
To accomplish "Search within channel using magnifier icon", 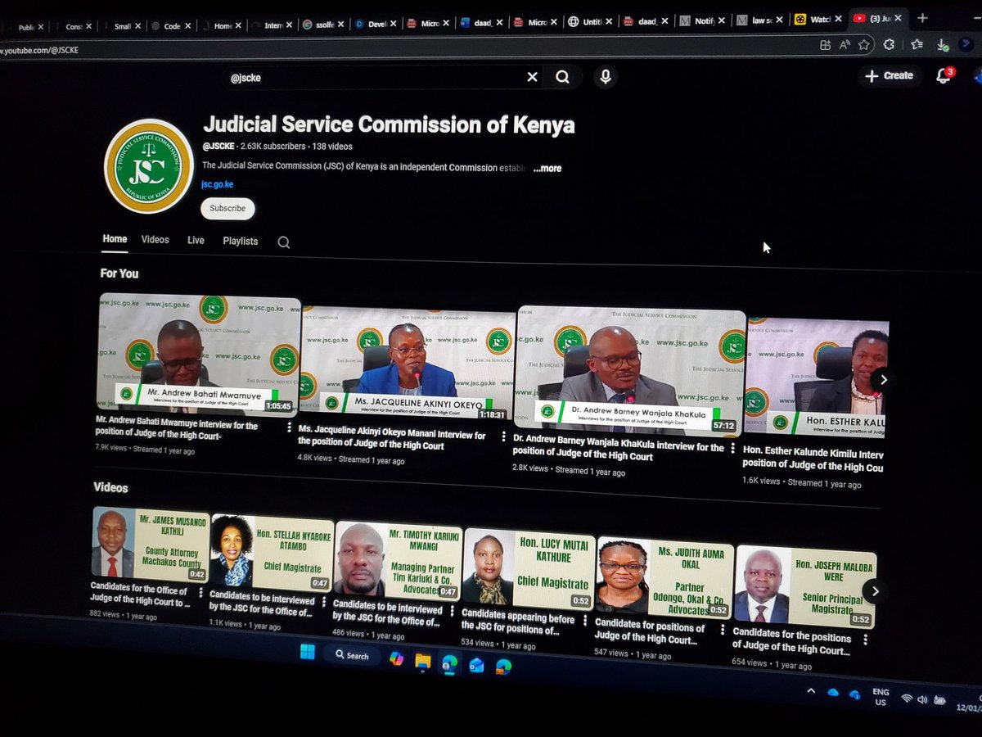I will pos(283,242).
